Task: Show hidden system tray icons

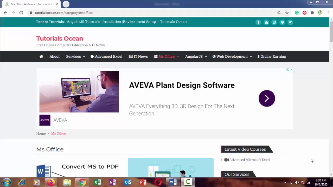Action: tap(285, 183)
